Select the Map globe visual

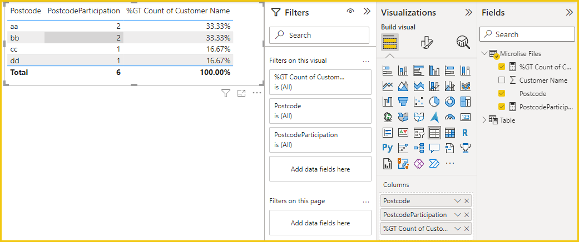tap(387, 117)
